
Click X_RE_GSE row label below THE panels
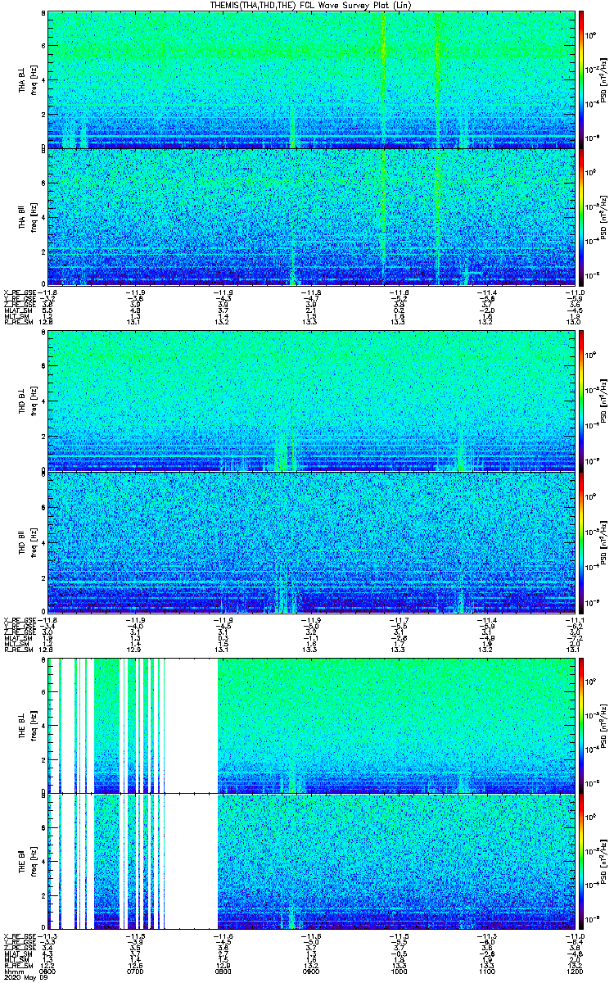point(20,935)
